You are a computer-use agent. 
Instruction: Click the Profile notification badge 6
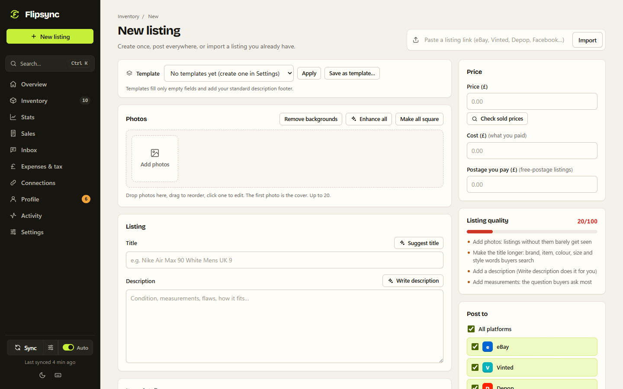tap(86, 199)
